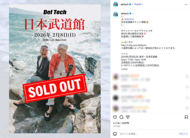Like the post with the heart icon
This screenshot has height=138, width=190.
pos(115,117)
